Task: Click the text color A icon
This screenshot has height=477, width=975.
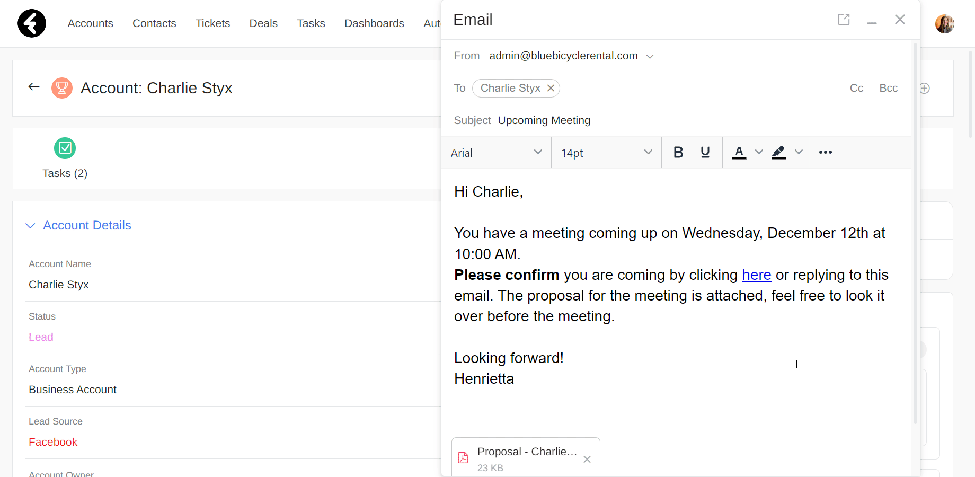Action: (739, 153)
